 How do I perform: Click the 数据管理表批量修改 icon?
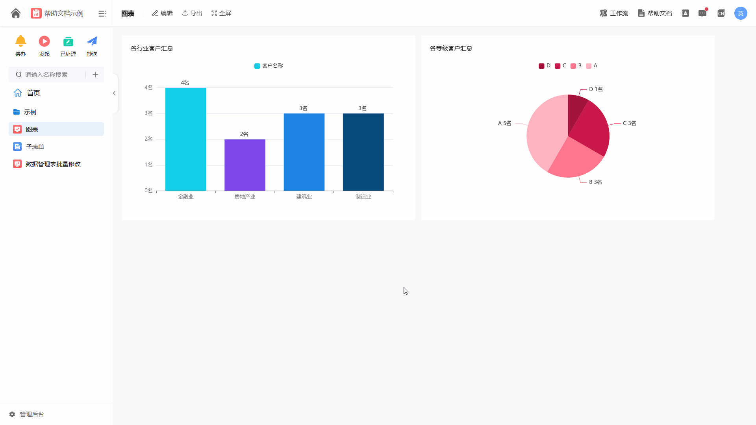pyautogui.click(x=17, y=164)
